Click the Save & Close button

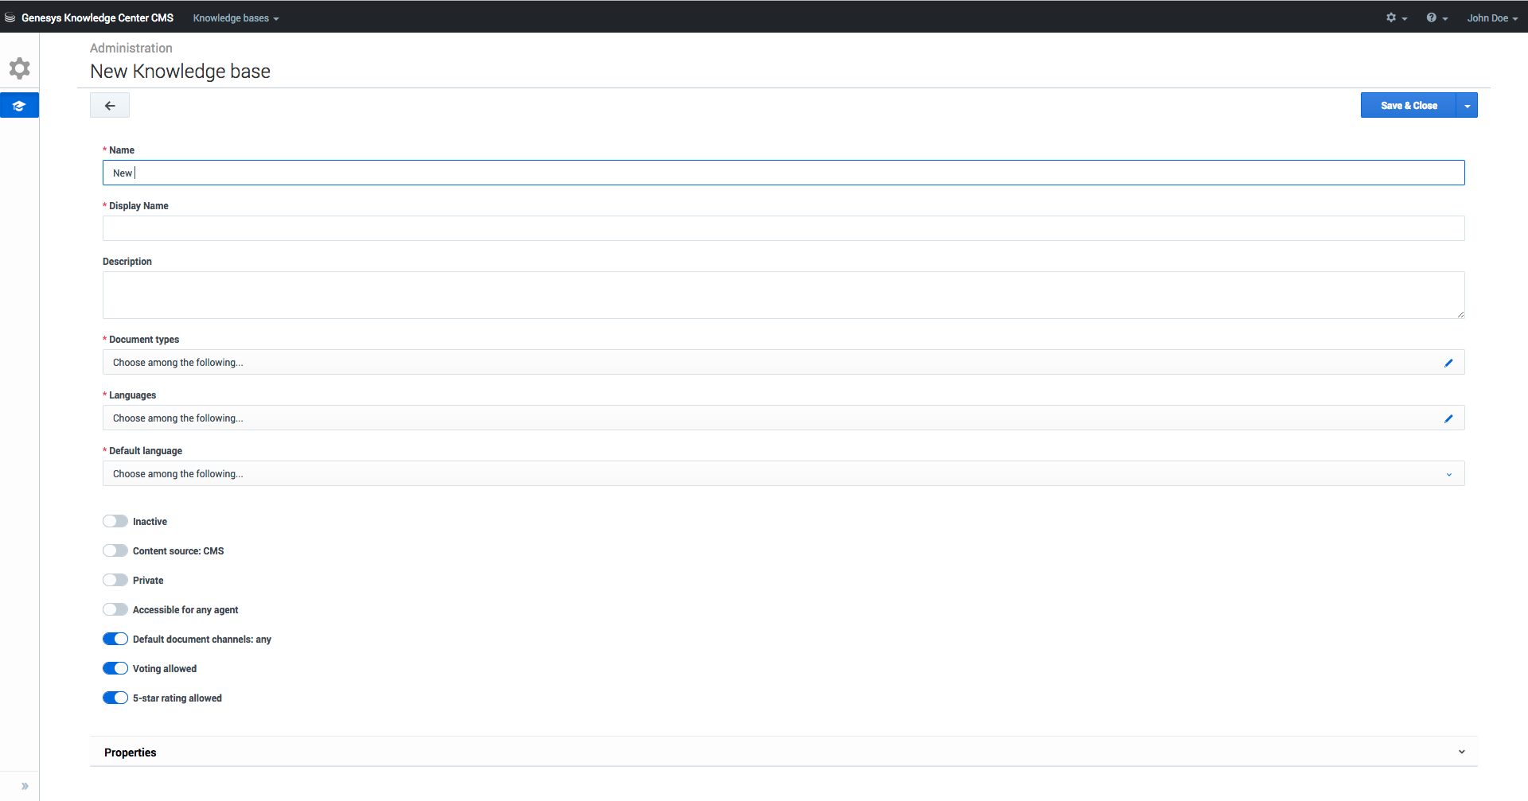1409,106
